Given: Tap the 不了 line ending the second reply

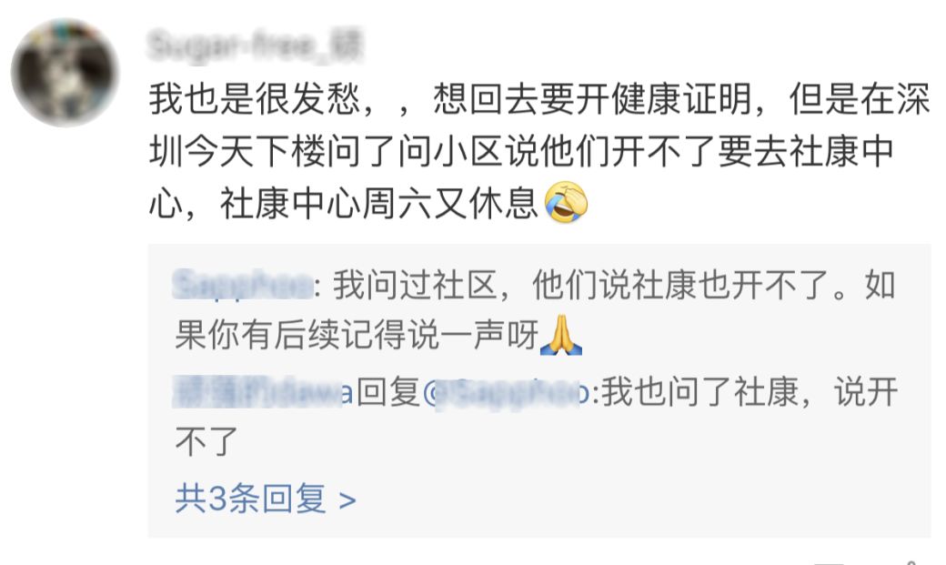Looking at the screenshot, I should (x=206, y=442).
